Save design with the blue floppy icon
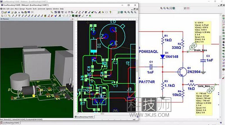 (9, 12)
